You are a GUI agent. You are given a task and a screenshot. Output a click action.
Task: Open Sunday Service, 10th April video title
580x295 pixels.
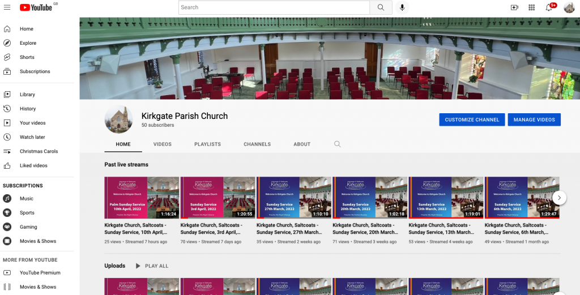[x=136, y=228]
